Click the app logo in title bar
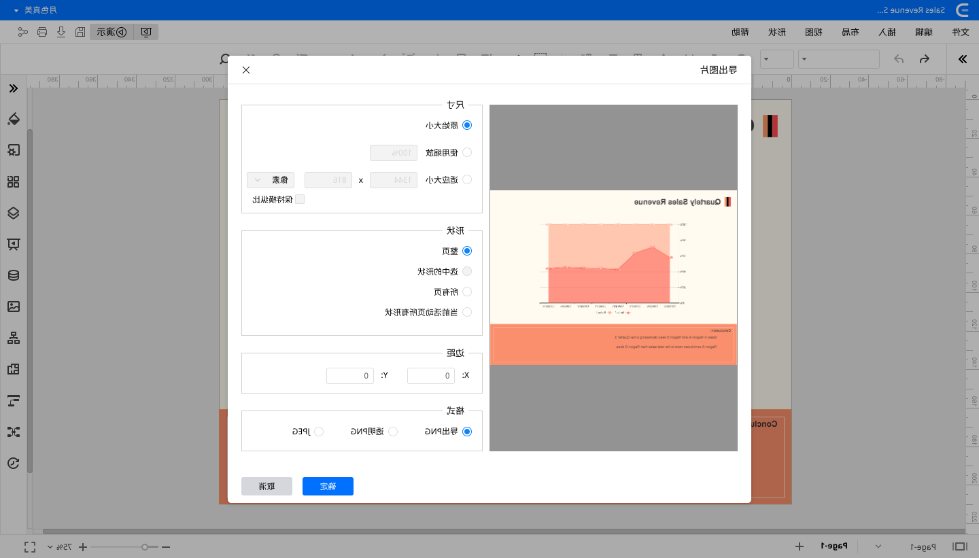 tap(963, 10)
